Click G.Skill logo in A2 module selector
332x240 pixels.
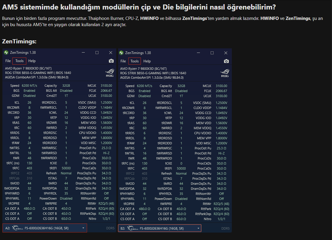[18, 228]
